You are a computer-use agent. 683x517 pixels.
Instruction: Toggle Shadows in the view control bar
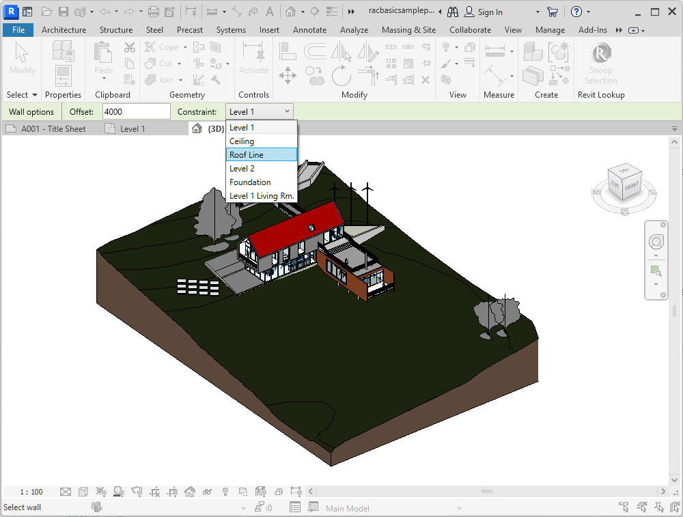(118, 492)
